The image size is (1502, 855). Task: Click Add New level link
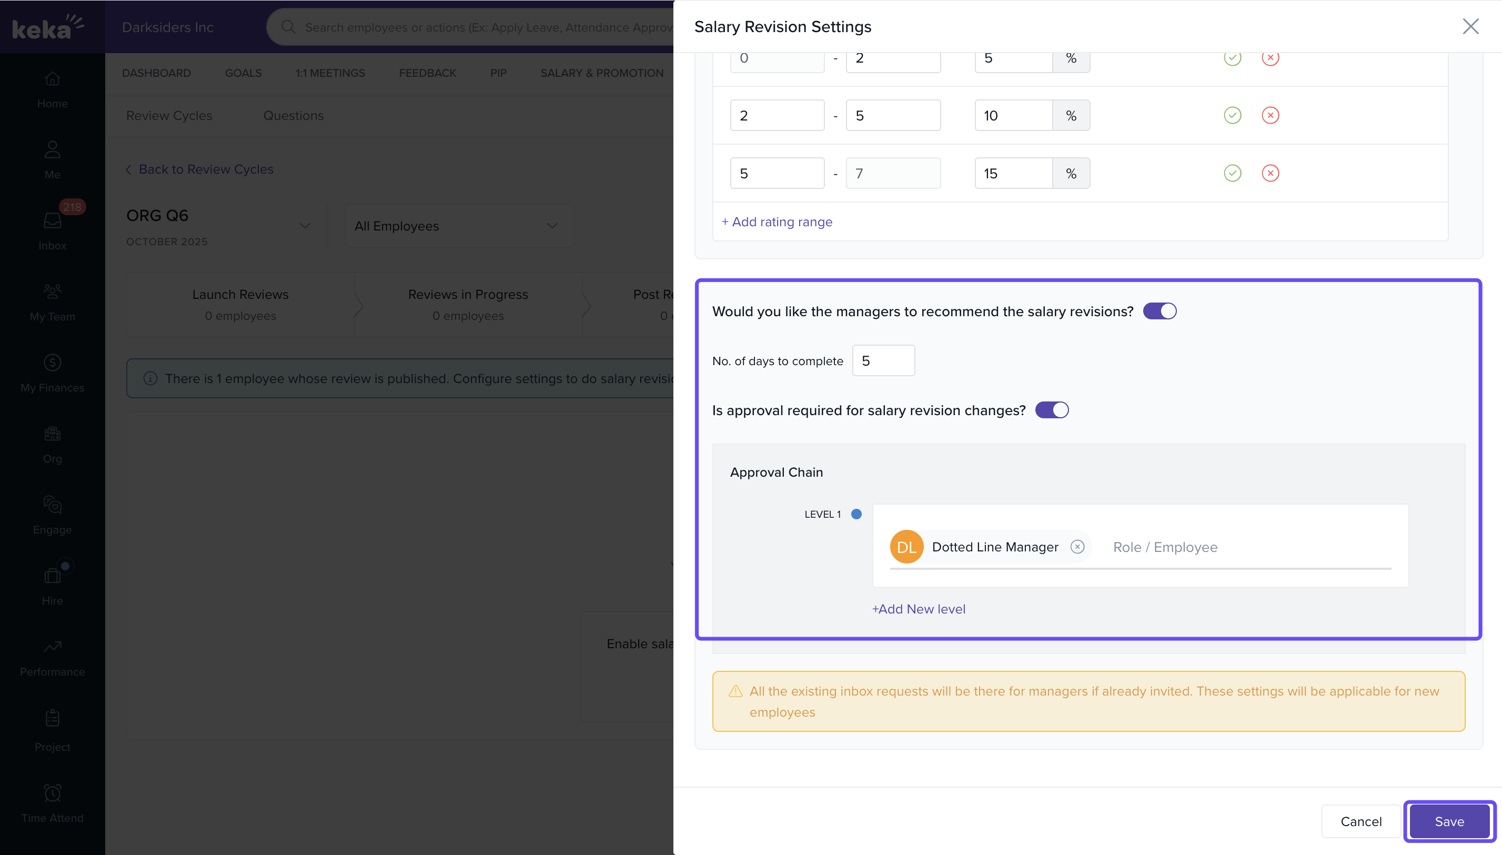tap(919, 609)
